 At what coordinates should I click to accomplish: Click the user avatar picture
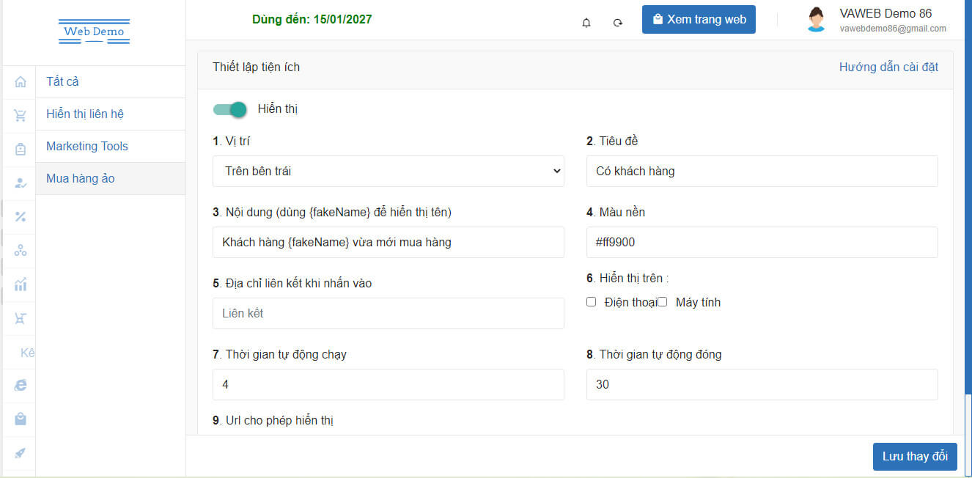[x=816, y=20]
